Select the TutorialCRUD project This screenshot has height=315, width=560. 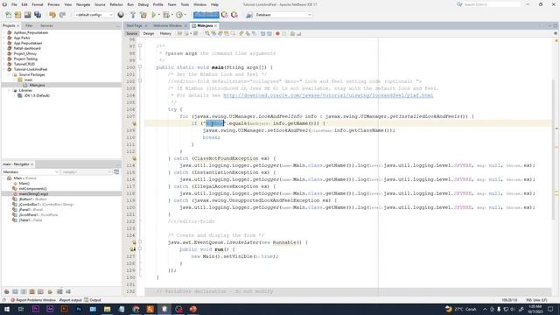point(24,64)
